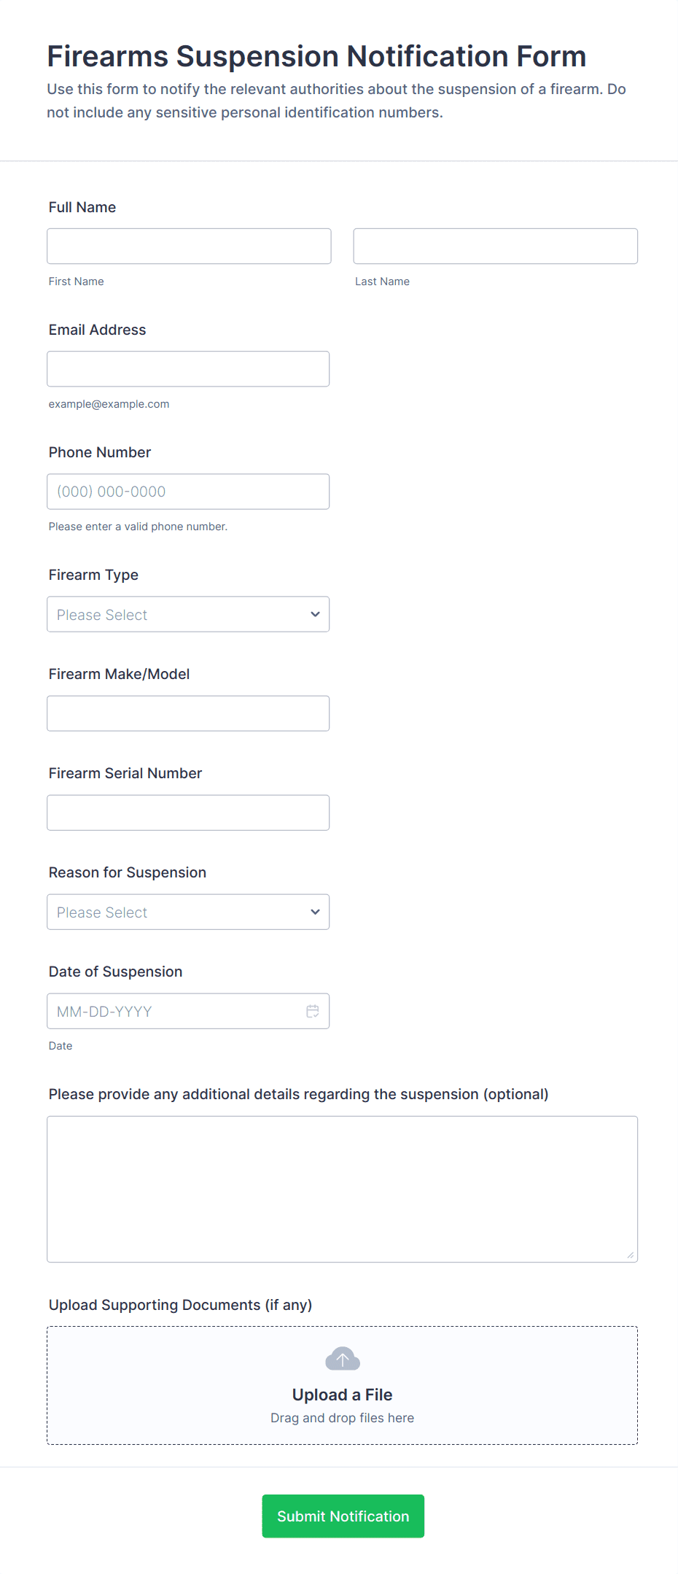Submit the notification form
This screenshot has height=1574, width=678.
coord(343,1516)
